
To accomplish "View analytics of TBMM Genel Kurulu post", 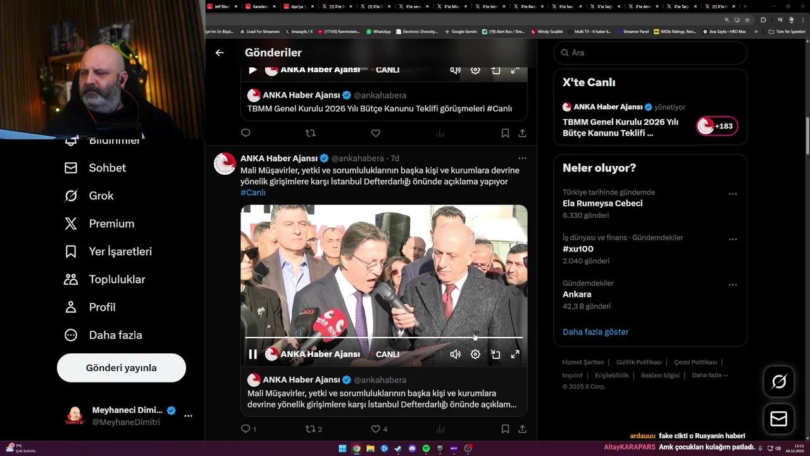I will click(440, 133).
